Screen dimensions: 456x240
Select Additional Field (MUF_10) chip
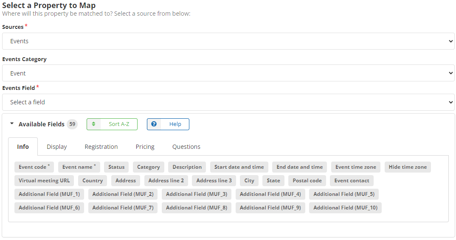pyautogui.click(x=345, y=208)
